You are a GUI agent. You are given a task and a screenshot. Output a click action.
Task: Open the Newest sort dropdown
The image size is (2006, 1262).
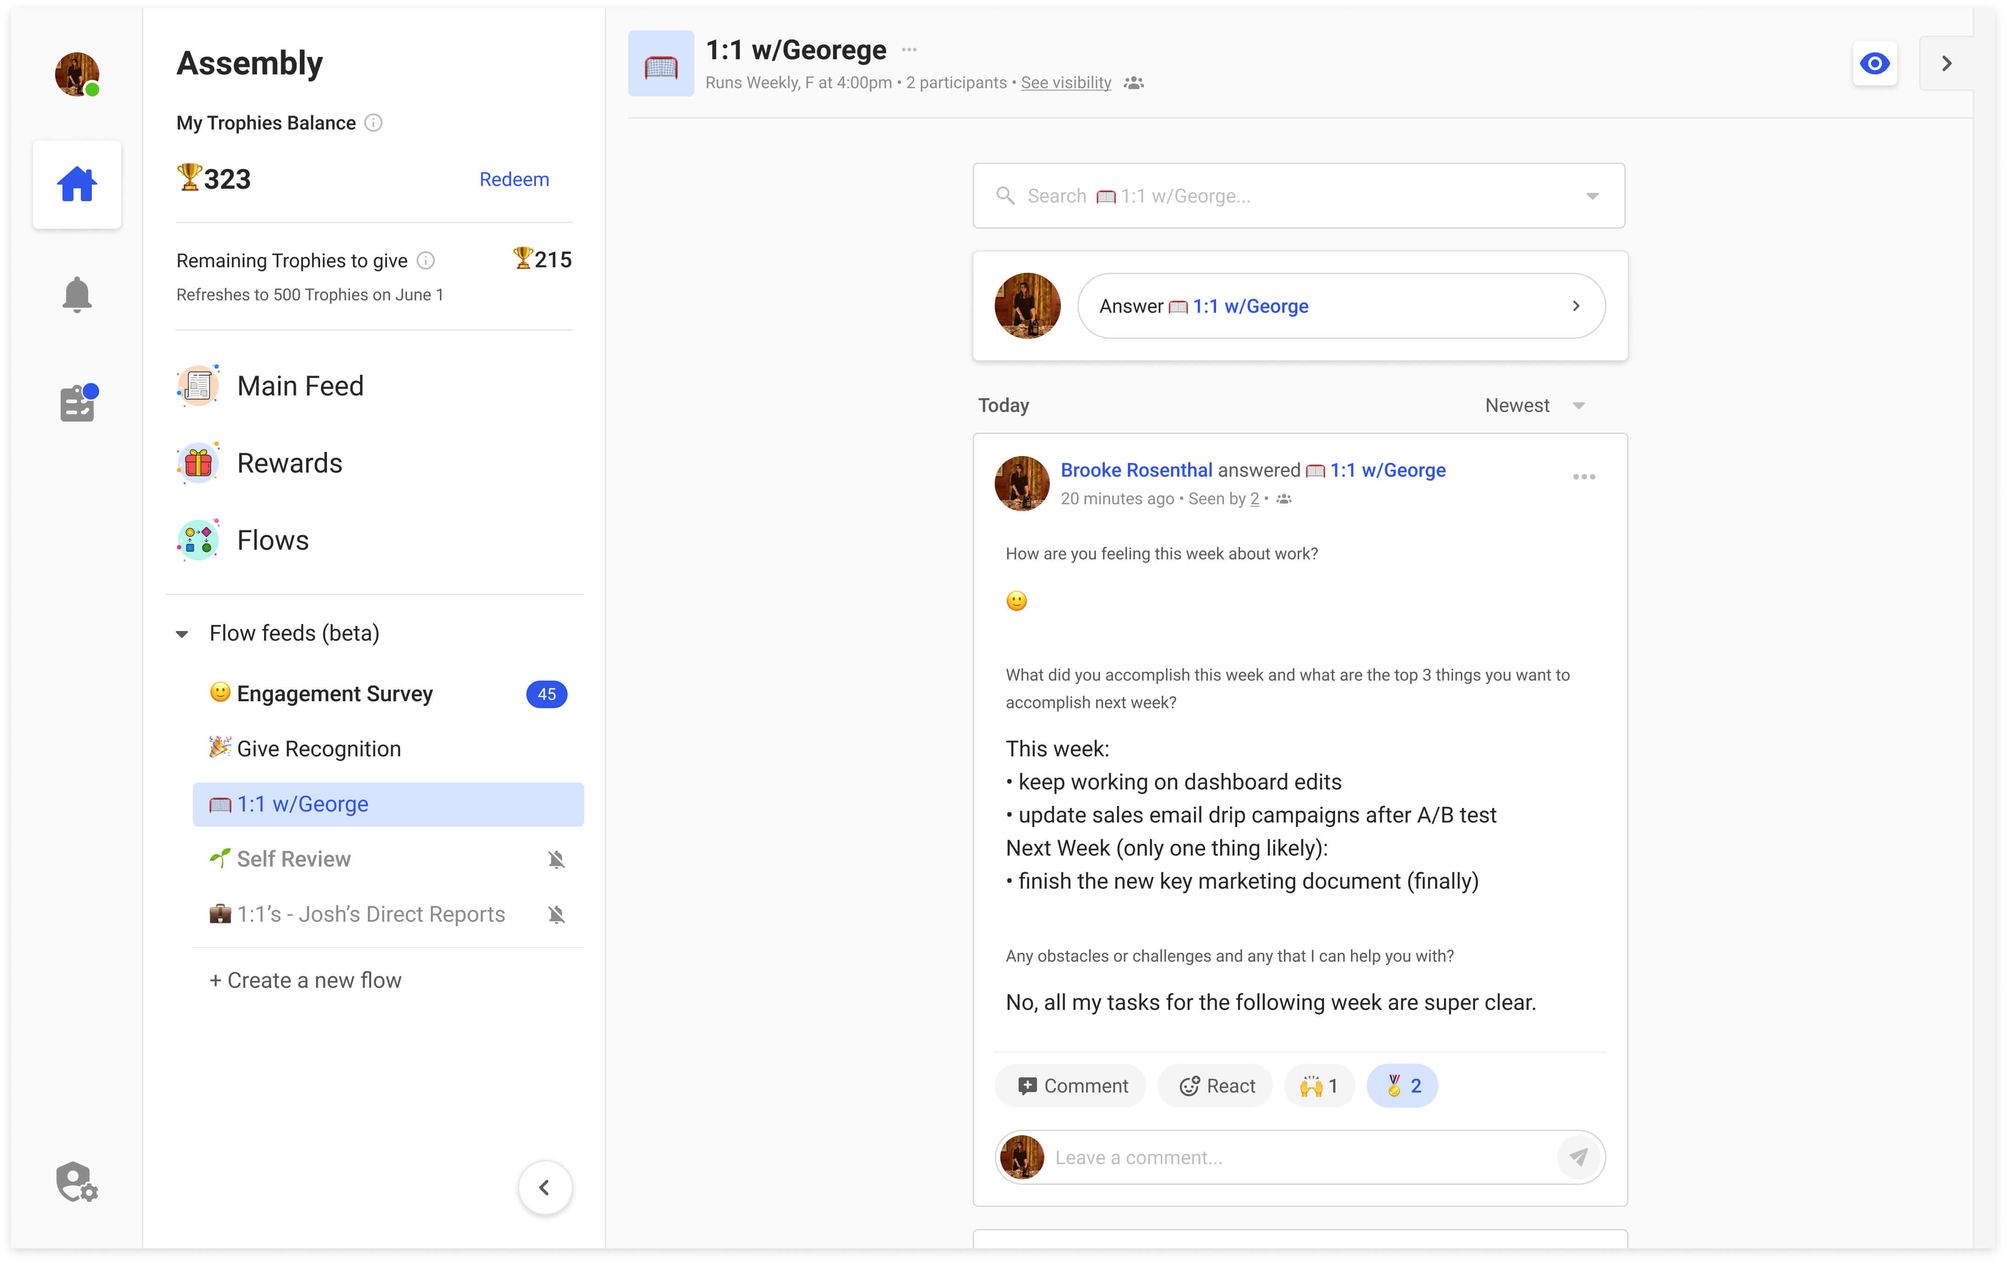[x=1534, y=406]
